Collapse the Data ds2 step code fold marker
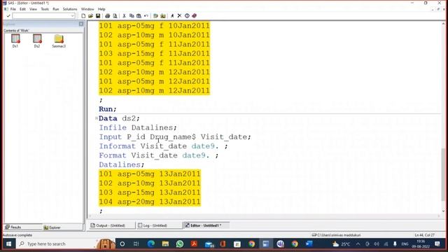Screen dimensions: 448x252 point(97,118)
